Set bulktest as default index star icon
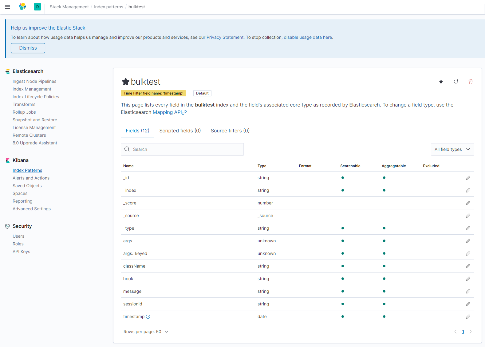 click(x=441, y=82)
